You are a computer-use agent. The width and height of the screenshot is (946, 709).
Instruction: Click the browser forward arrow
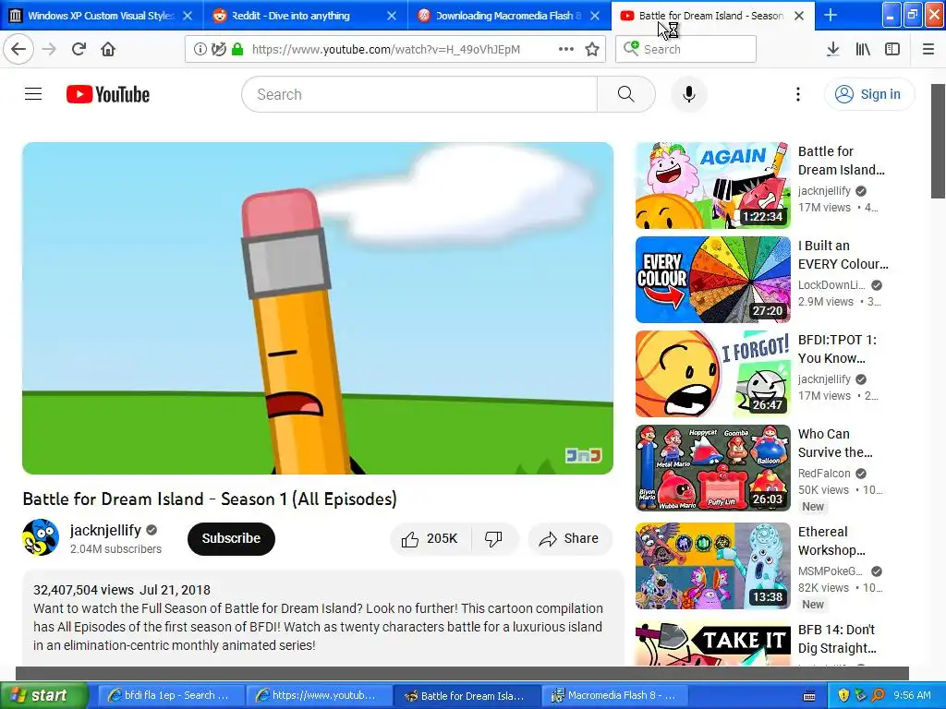coord(50,49)
